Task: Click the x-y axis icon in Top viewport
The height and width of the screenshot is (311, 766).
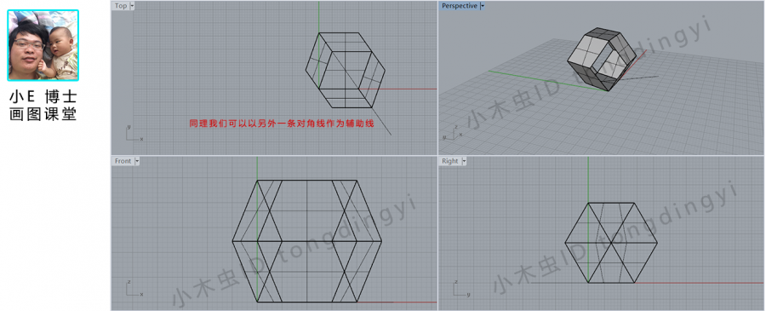Action: [x=134, y=133]
